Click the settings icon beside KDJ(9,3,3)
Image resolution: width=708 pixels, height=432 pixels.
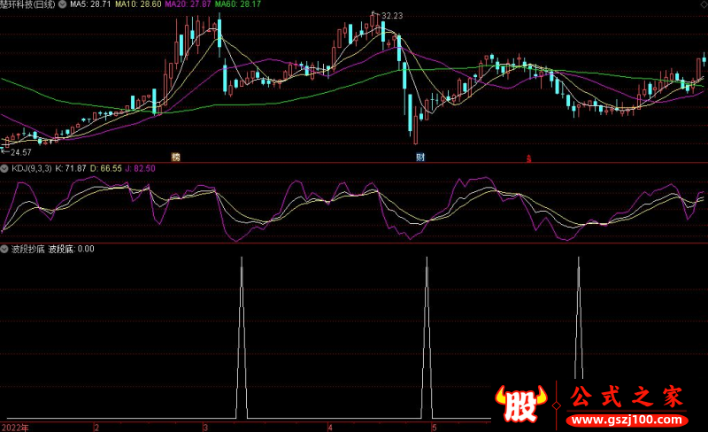click(x=4, y=168)
